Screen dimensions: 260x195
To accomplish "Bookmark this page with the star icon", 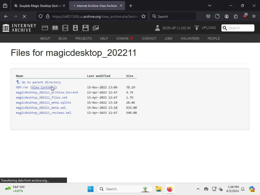I will coord(143,17).
